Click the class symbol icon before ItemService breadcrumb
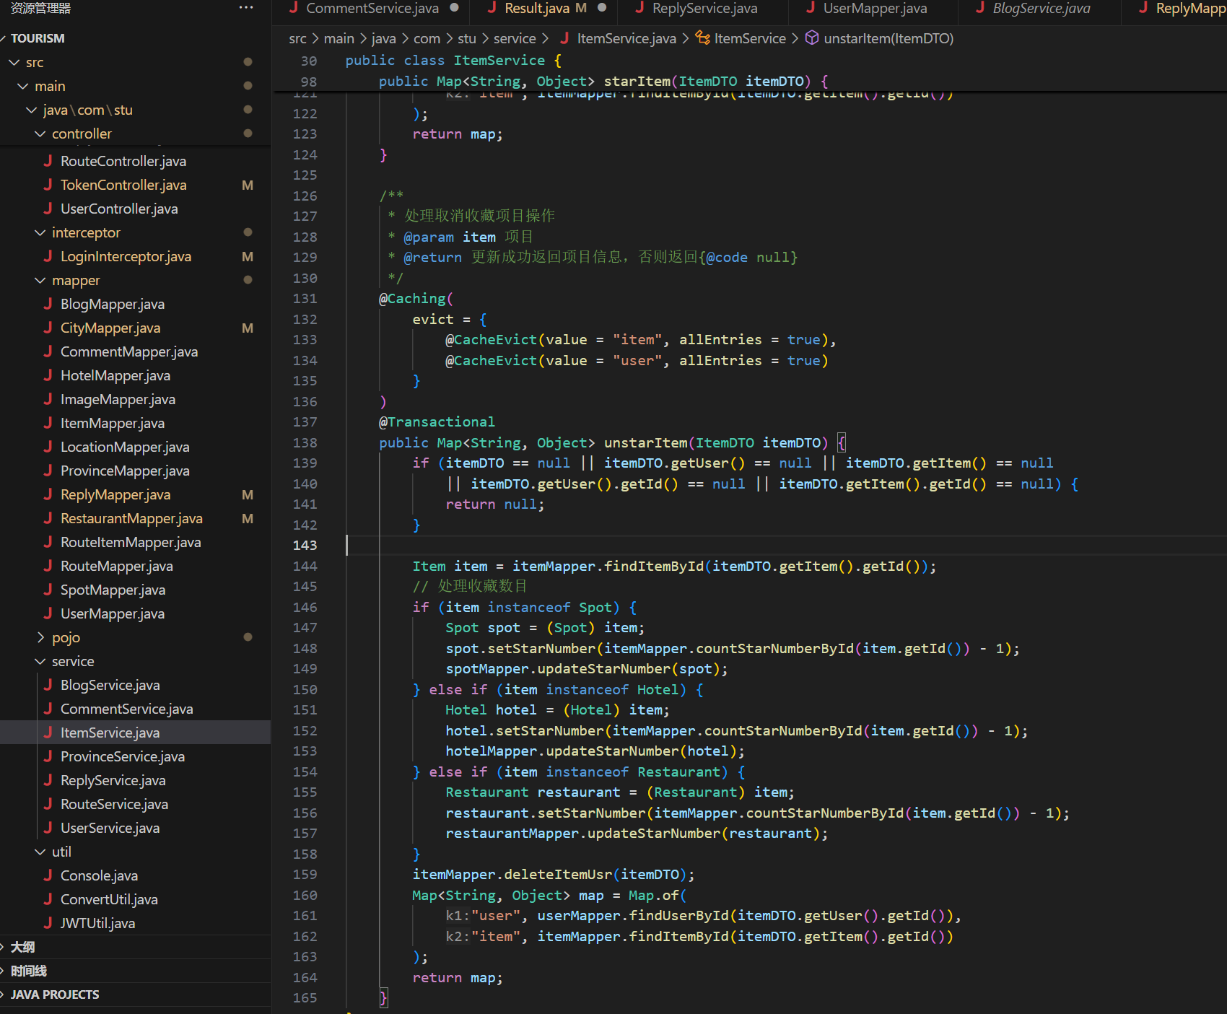This screenshot has width=1227, height=1014. click(x=702, y=38)
